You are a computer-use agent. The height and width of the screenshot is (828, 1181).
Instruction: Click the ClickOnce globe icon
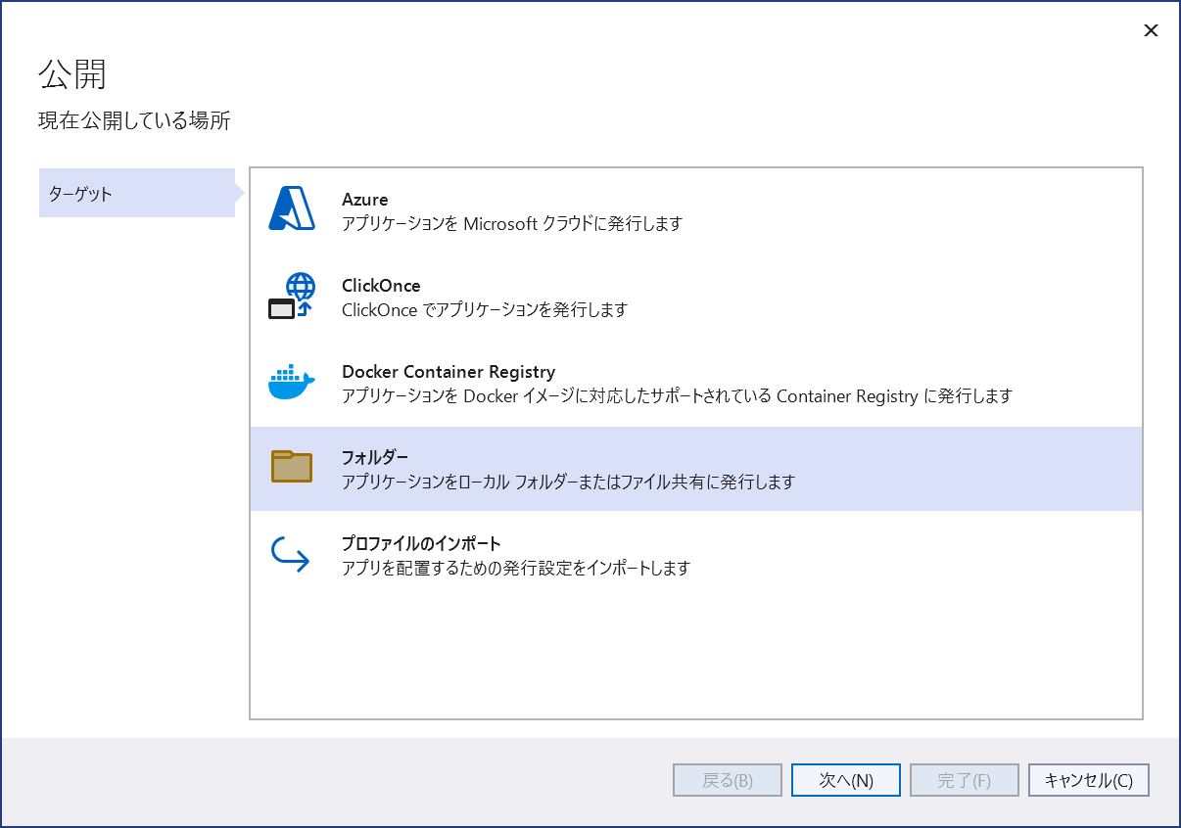point(291,296)
